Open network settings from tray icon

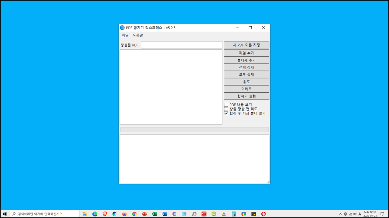[350, 214]
